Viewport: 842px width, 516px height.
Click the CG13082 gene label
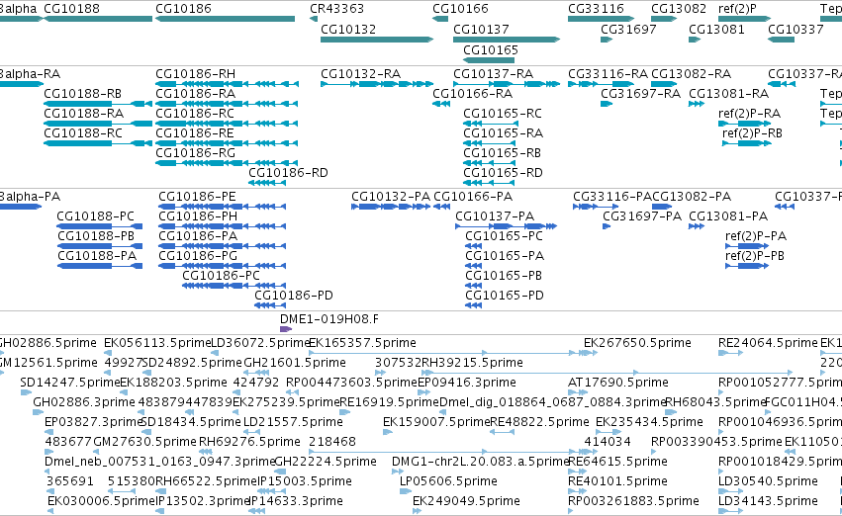(x=679, y=9)
